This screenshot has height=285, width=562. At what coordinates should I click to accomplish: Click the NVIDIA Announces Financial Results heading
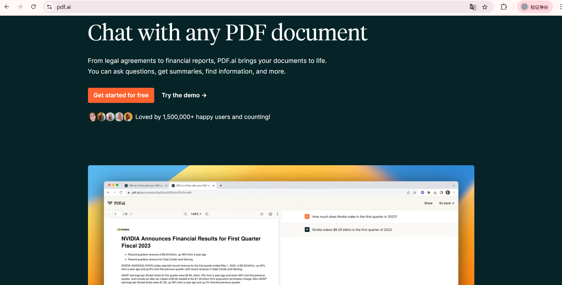tap(191, 242)
